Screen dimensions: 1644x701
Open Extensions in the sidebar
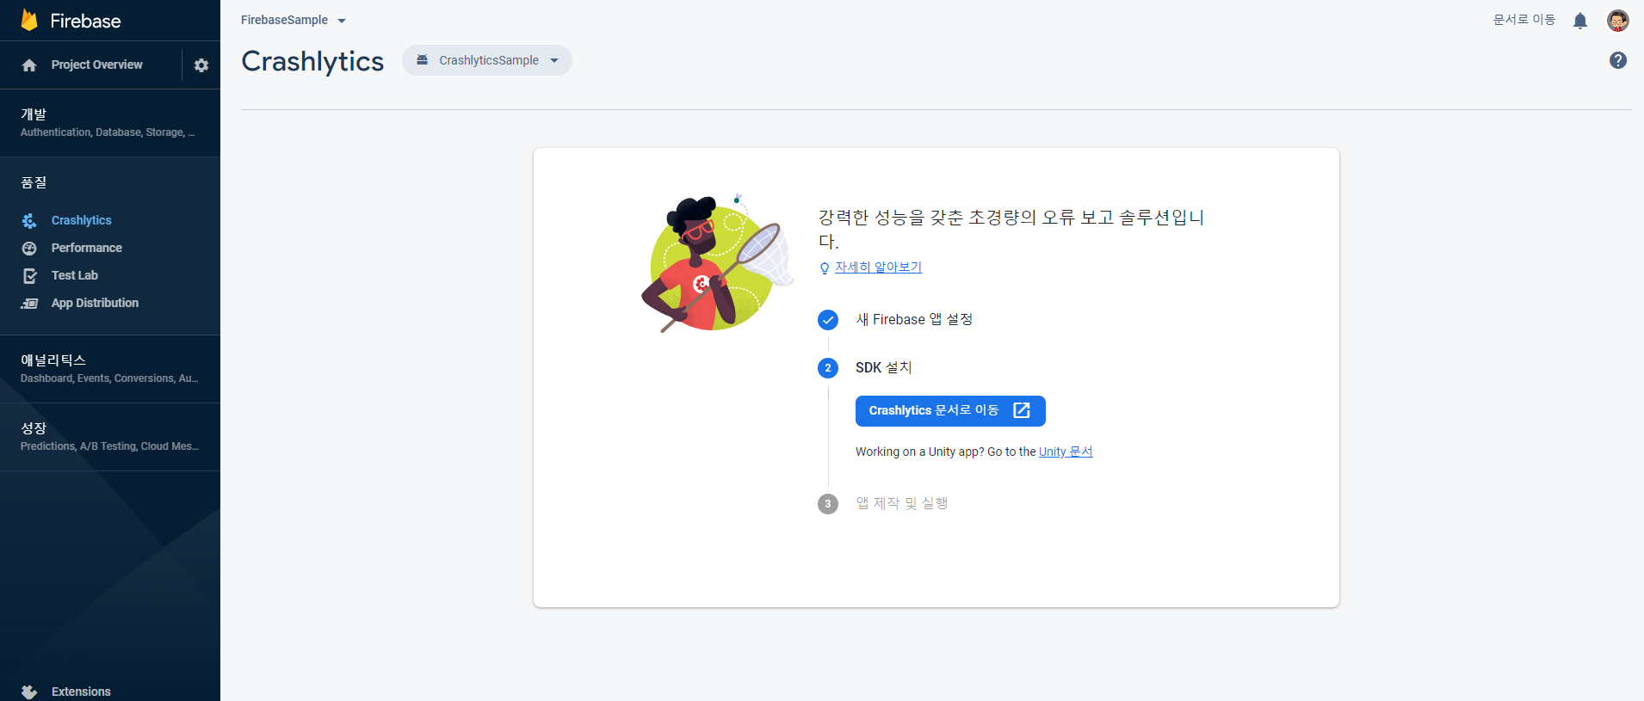(x=81, y=692)
